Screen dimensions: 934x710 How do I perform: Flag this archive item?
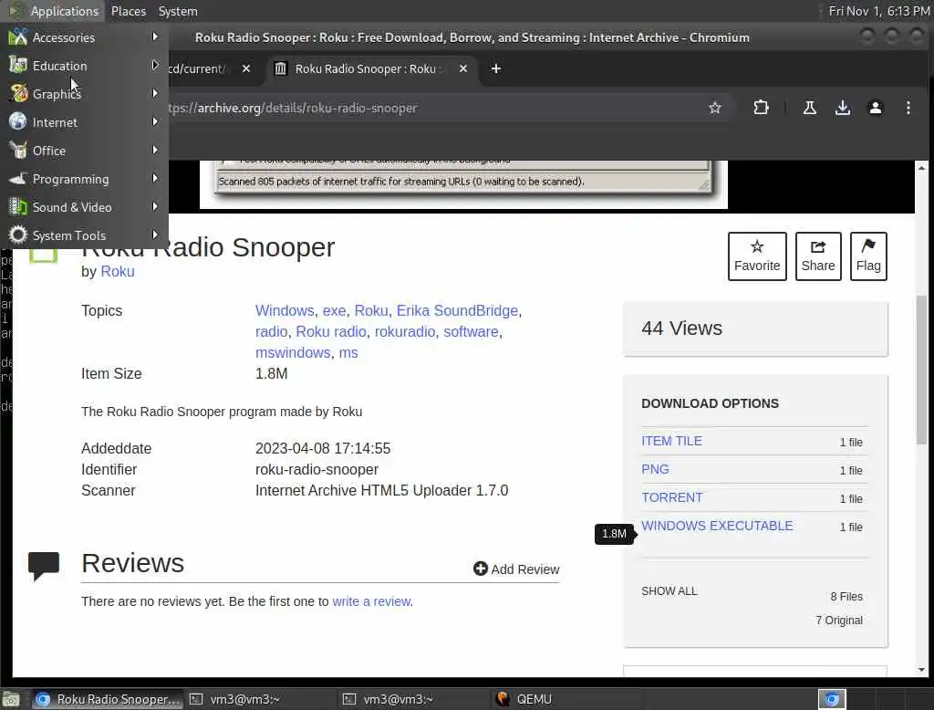click(x=868, y=256)
